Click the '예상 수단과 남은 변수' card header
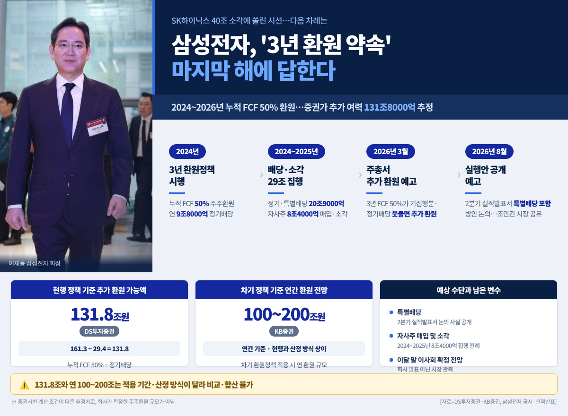Screen dimensions: 568x416 pos(469,290)
